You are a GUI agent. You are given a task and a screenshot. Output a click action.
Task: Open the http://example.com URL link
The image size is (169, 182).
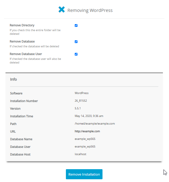click(x=87, y=131)
